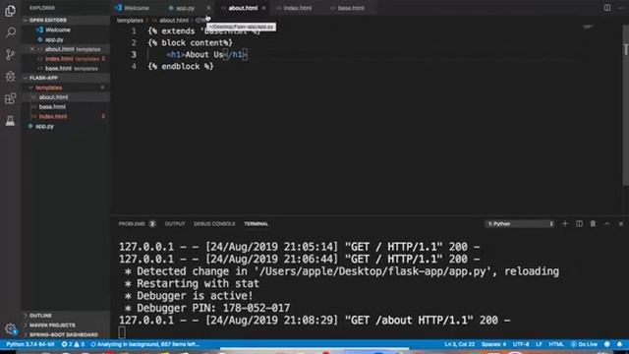Image resolution: width=629 pixels, height=354 pixels.
Task: Switch to the index.html tab
Action: 297,8
